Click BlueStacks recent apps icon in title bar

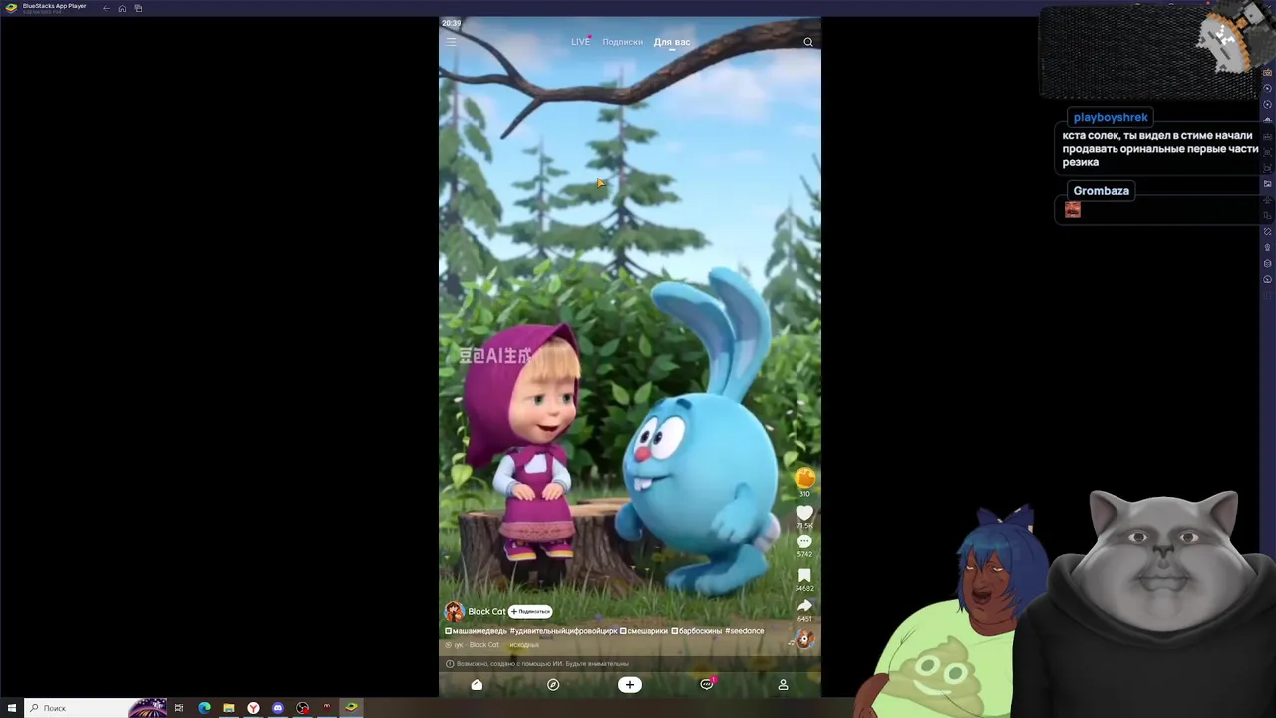(138, 8)
